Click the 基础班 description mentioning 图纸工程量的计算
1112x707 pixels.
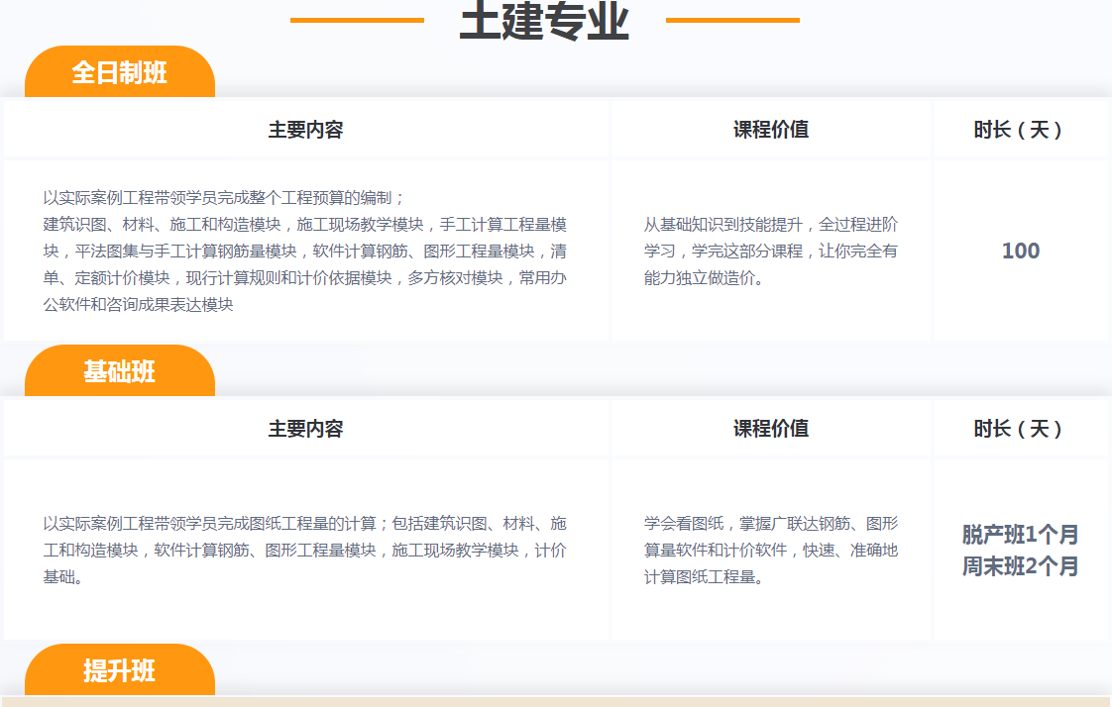point(305,550)
